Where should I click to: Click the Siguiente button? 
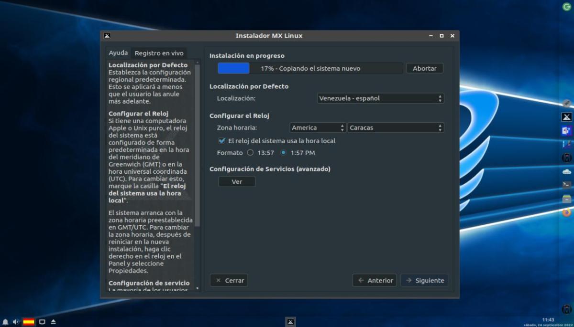click(424, 280)
